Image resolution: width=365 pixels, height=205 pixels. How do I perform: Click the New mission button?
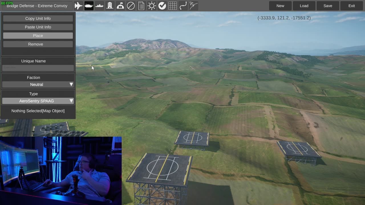280,6
